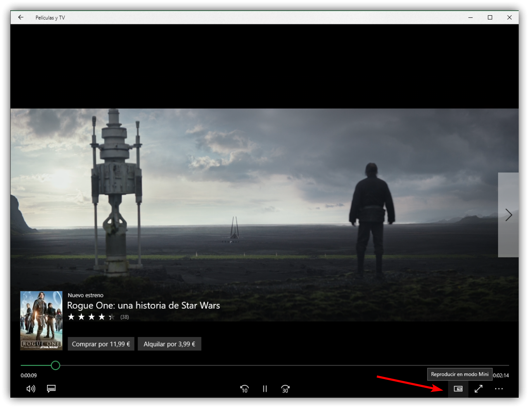Skip forward 30 seconds

click(x=285, y=389)
